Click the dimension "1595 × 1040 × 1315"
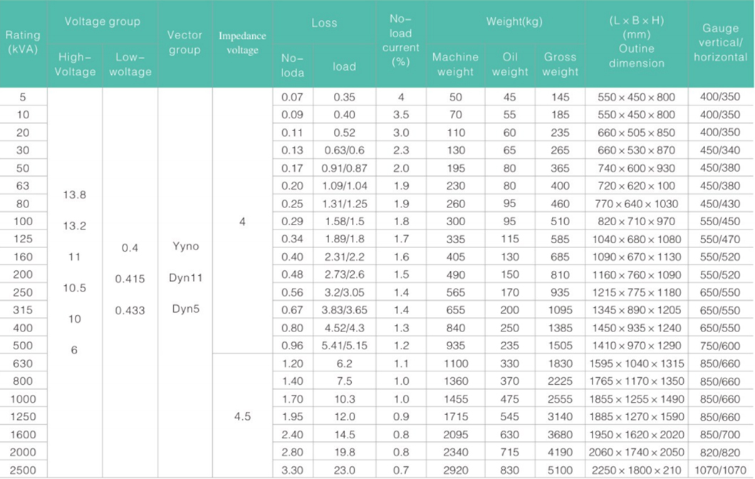755x479 pixels. click(x=637, y=364)
